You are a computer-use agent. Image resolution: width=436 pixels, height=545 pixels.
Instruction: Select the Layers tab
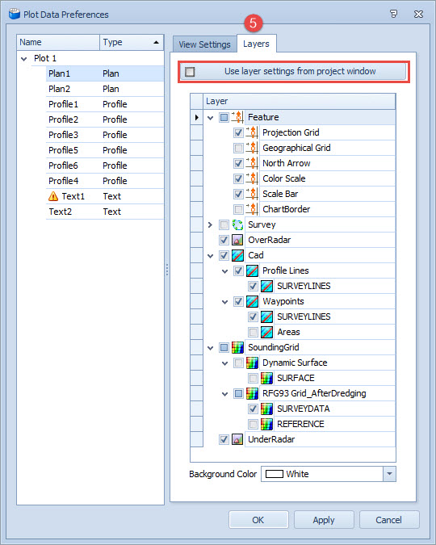click(256, 44)
